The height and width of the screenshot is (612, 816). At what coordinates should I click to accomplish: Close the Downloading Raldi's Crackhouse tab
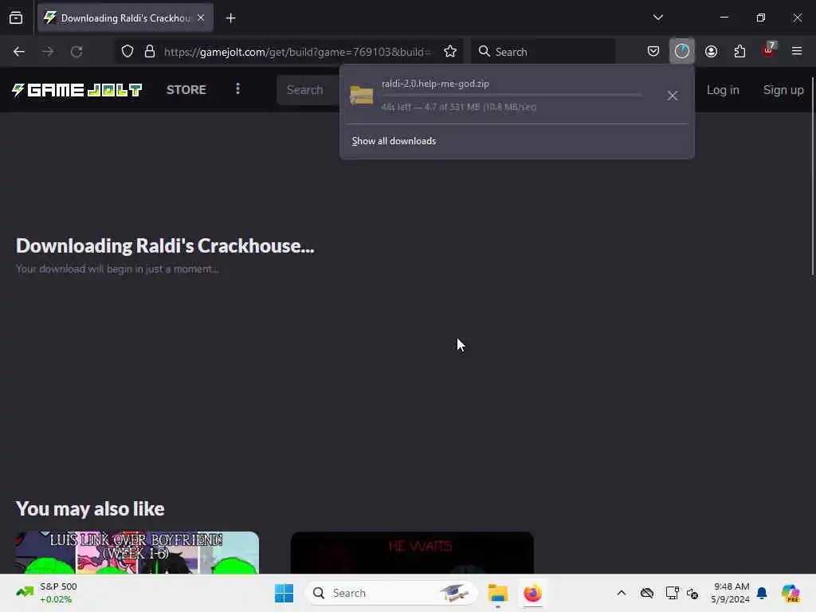201,18
